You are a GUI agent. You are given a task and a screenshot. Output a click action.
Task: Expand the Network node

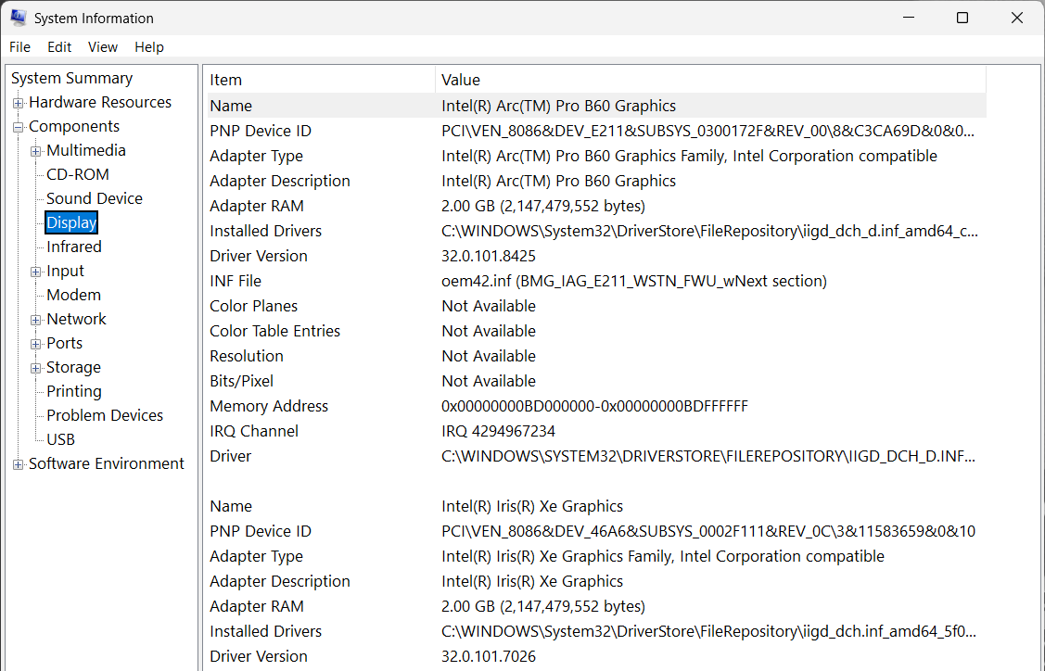[36, 320]
